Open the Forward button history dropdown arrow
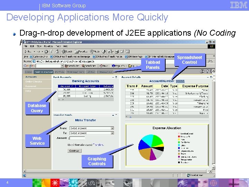 42,52
